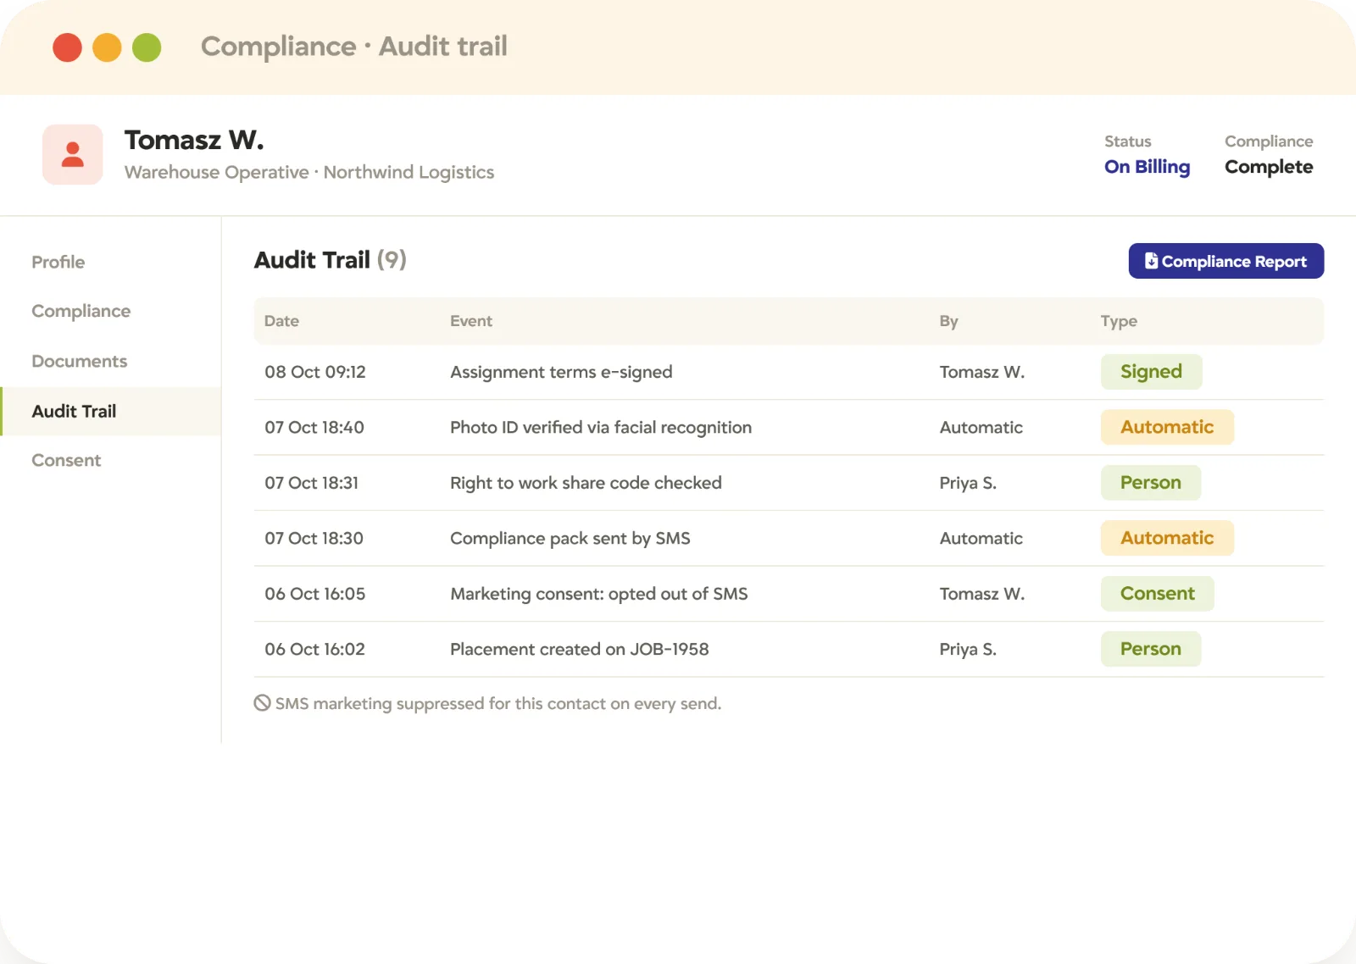The image size is (1356, 964).
Task: Open event 'Compliance pack sent by SMS'
Action: click(x=570, y=538)
